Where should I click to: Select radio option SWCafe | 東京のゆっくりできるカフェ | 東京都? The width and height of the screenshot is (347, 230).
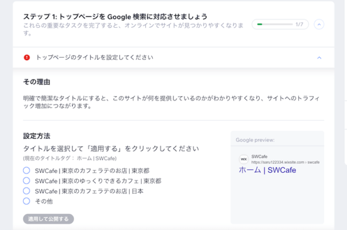point(27,181)
